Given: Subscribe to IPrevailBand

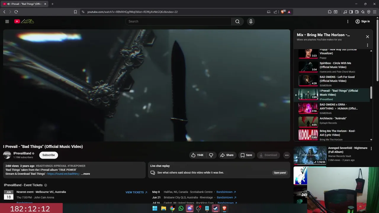Looking at the screenshot, I should (x=49, y=155).
